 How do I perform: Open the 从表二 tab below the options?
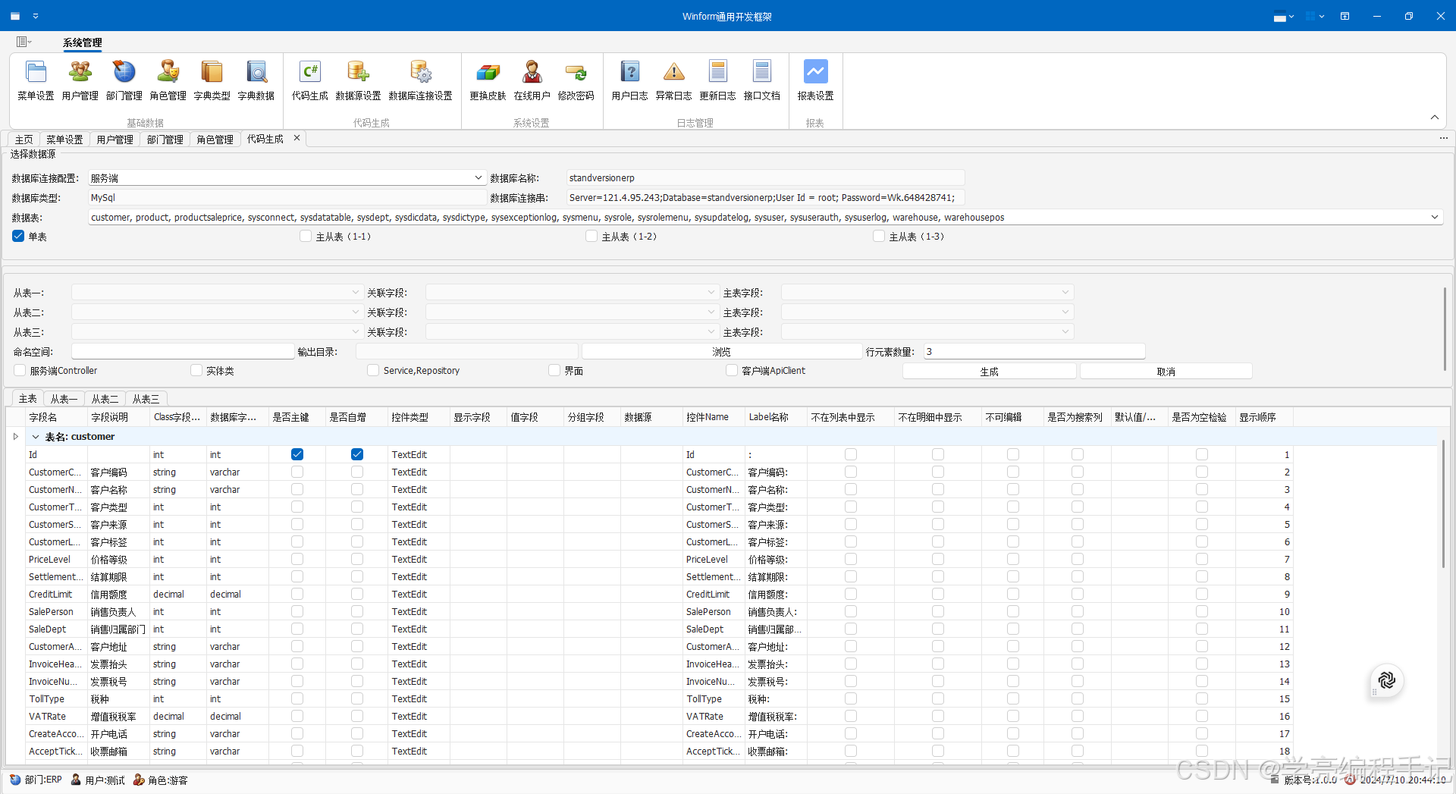tap(105, 398)
